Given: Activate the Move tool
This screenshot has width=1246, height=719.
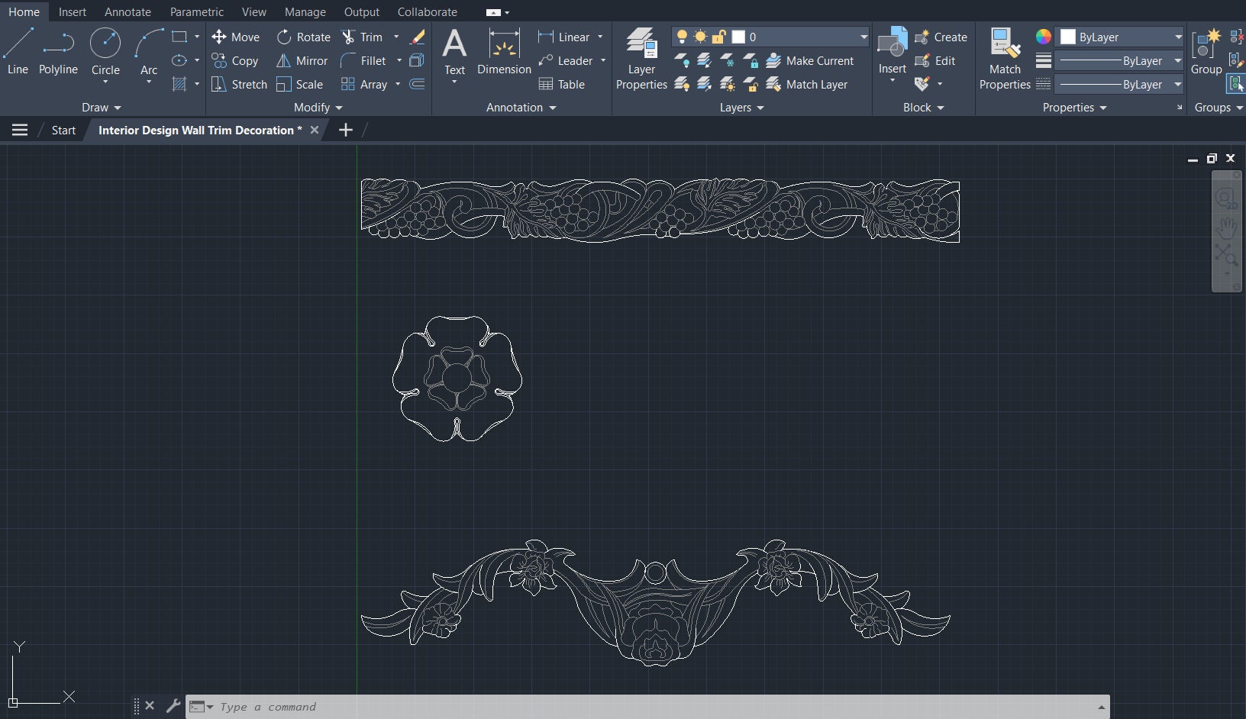Looking at the screenshot, I should coord(237,37).
